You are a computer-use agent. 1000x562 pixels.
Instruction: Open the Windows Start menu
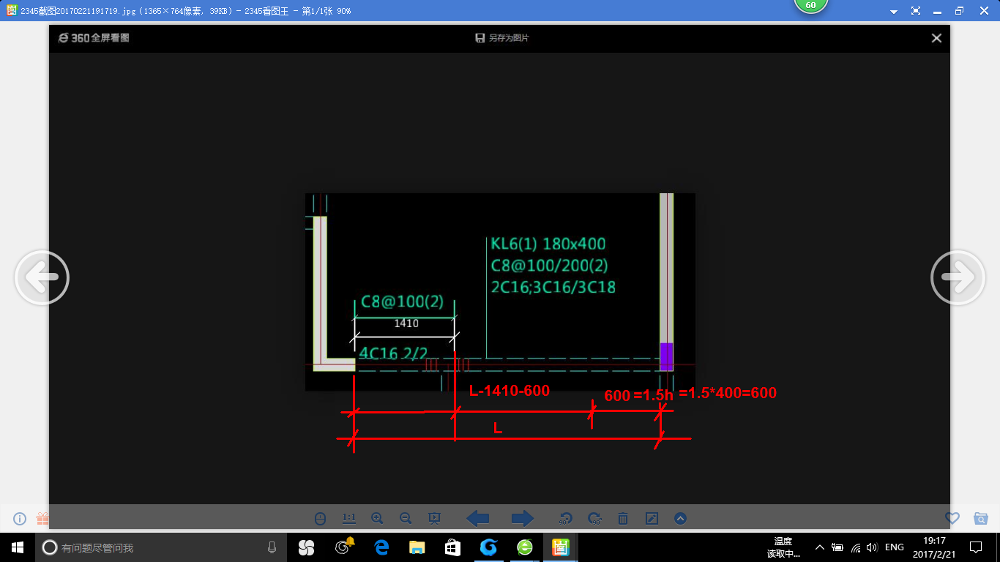[18, 547]
